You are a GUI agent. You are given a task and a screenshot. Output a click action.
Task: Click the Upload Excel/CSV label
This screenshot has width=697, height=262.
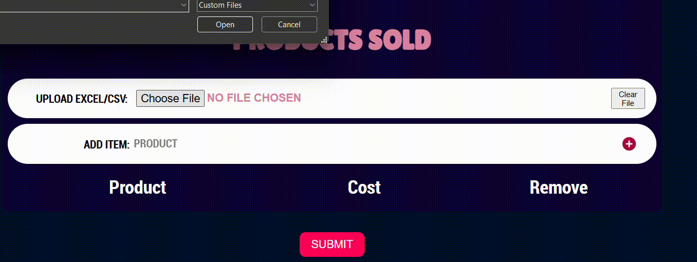[x=81, y=99]
